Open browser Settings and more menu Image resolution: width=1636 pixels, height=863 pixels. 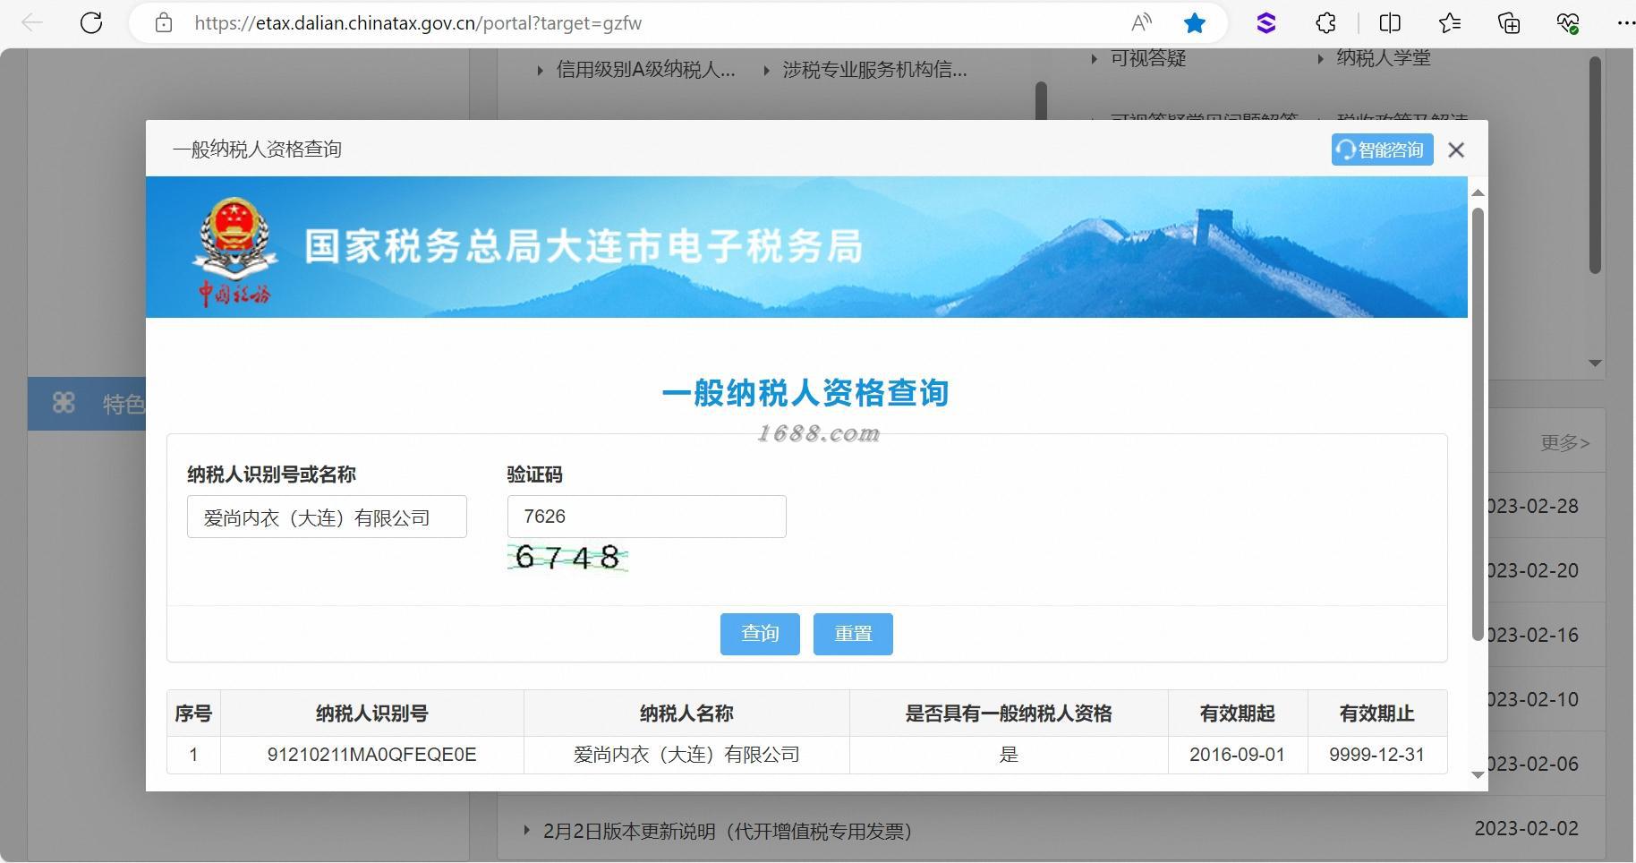click(1625, 23)
